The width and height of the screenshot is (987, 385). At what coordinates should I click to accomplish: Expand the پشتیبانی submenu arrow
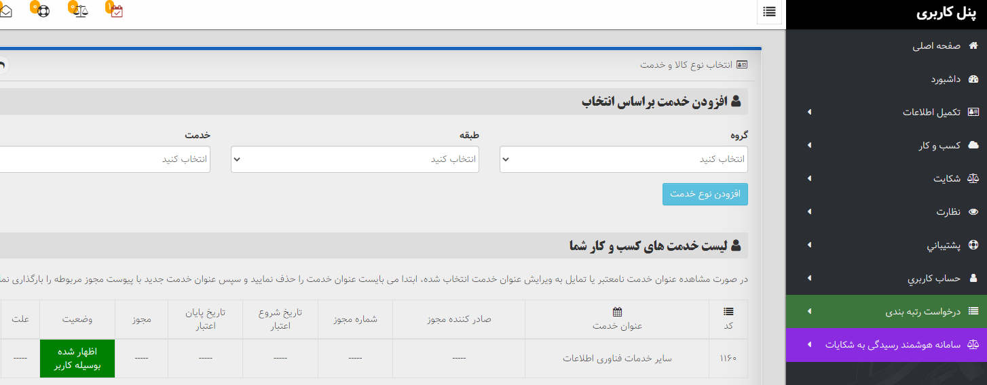tap(808, 245)
